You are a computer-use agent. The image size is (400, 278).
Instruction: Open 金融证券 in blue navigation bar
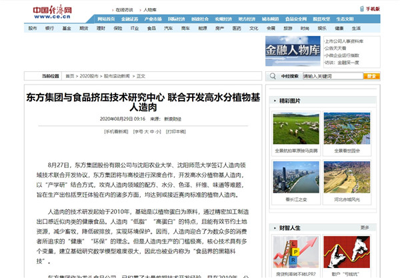click(129, 19)
